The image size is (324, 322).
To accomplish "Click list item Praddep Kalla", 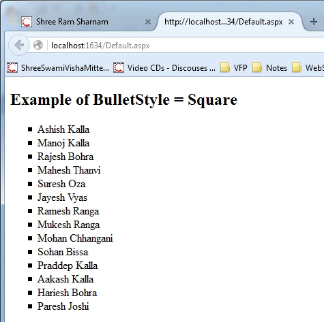I will click(x=68, y=265).
